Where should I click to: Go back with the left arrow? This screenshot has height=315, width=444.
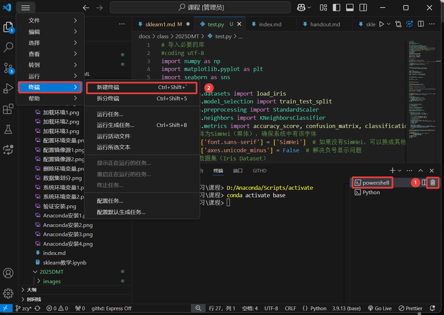(86, 8)
